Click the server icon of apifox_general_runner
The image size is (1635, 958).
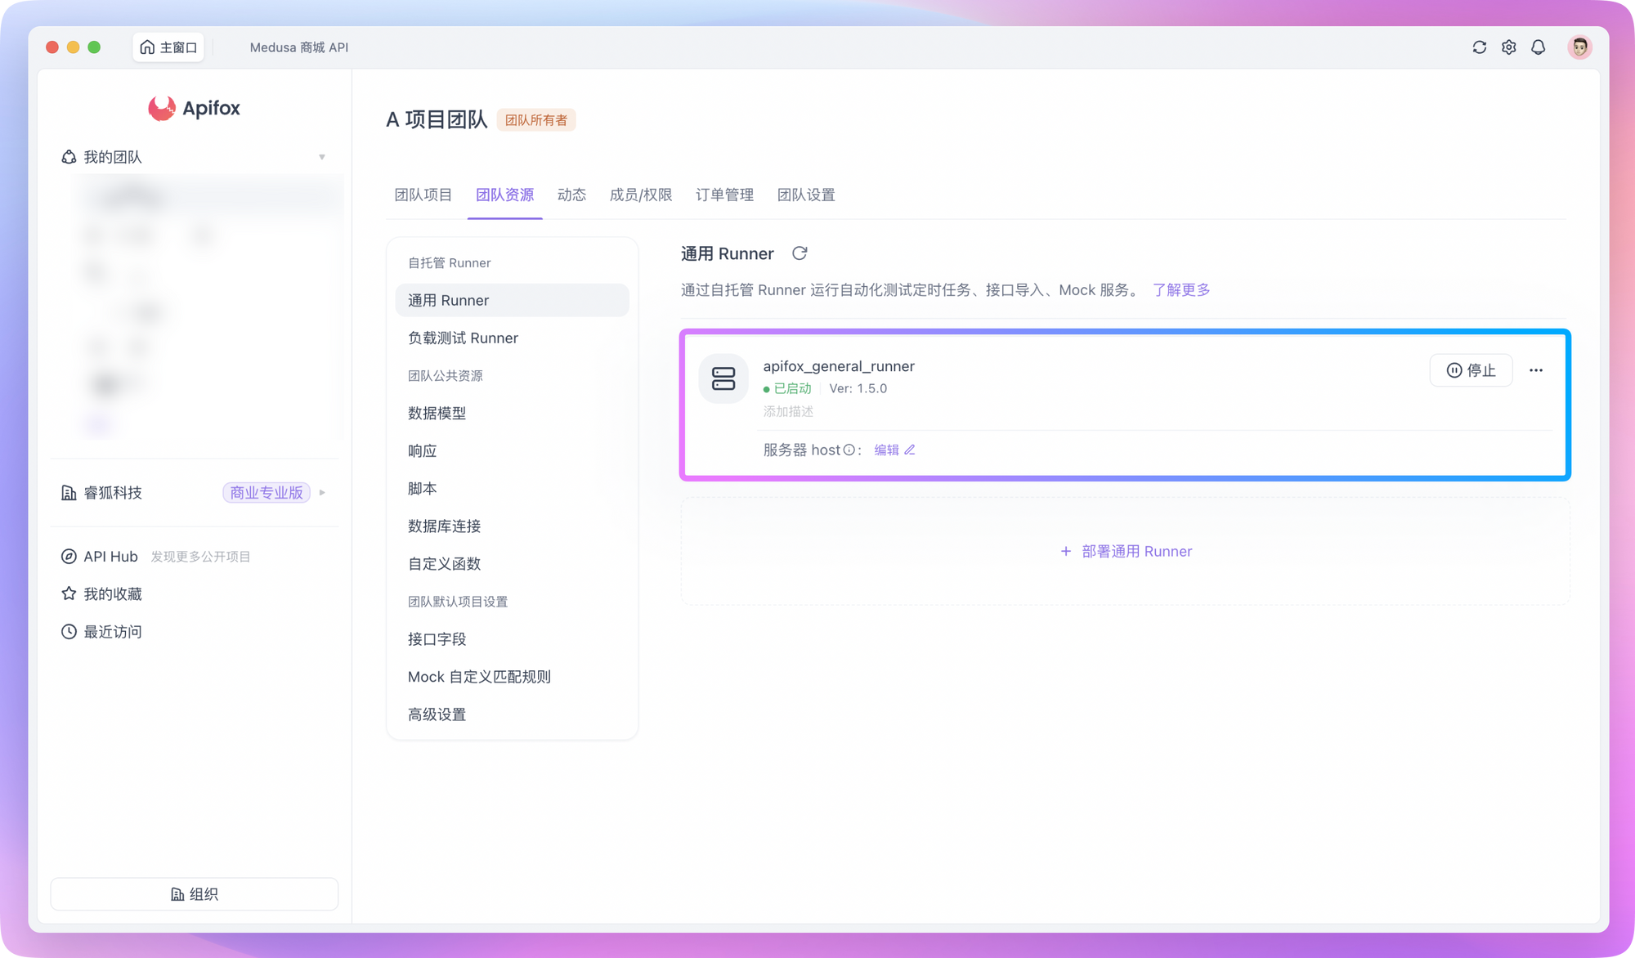[723, 378]
